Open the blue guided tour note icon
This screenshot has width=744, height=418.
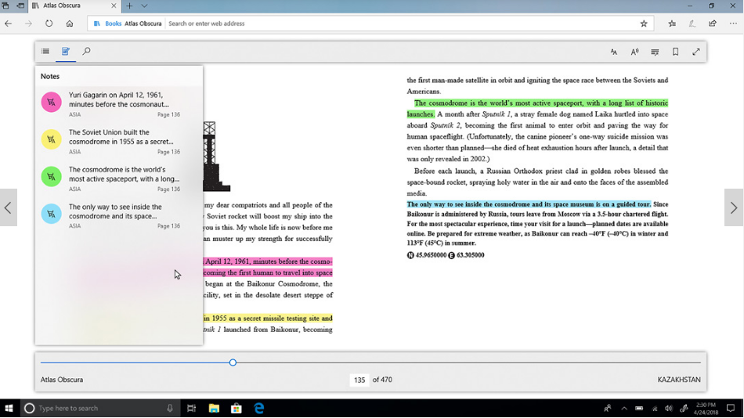pyautogui.click(x=51, y=214)
